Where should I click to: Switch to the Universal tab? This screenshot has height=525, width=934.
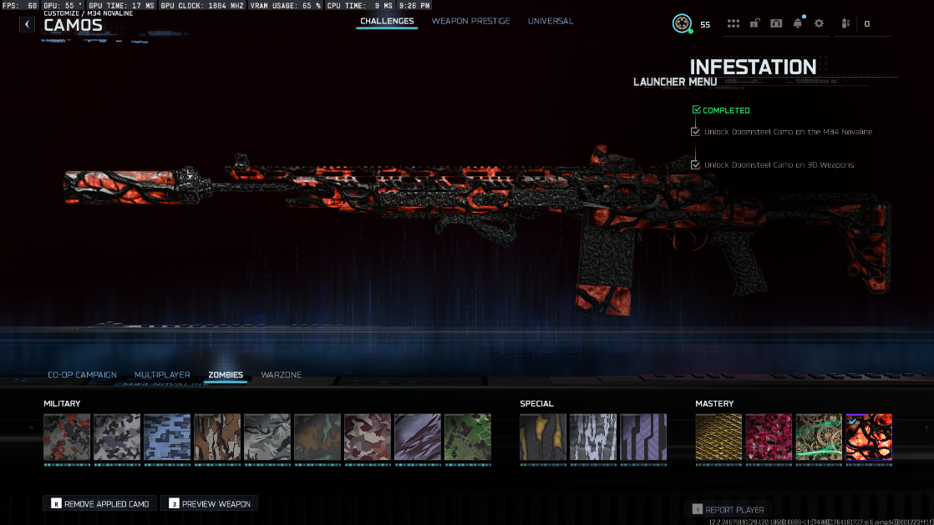[551, 21]
